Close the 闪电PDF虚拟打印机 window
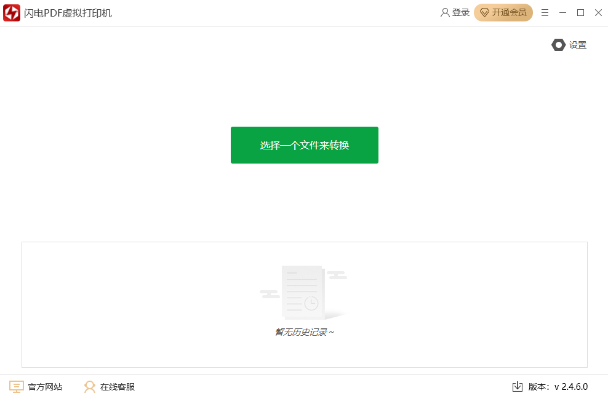608x396 pixels. click(x=598, y=13)
